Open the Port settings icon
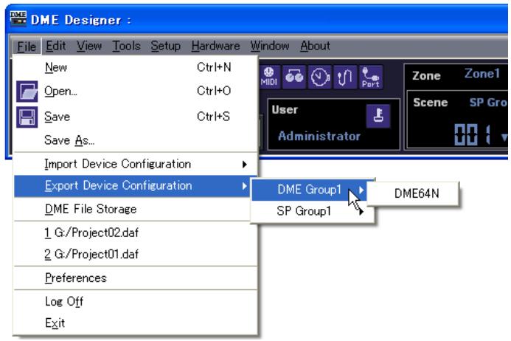Image resolution: width=511 pixels, height=341 pixels. [x=371, y=77]
